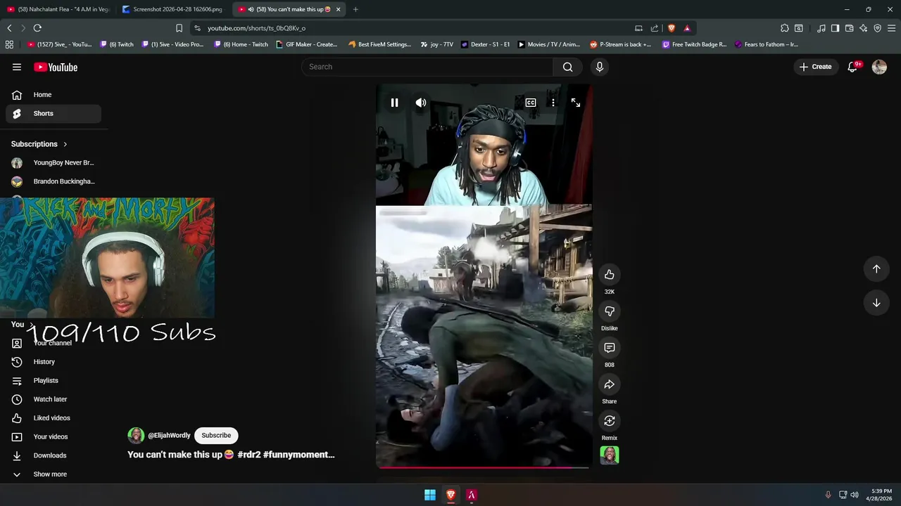Select Home in the sidebar
The width and height of the screenshot is (901, 506).
[x=53, y=95]
